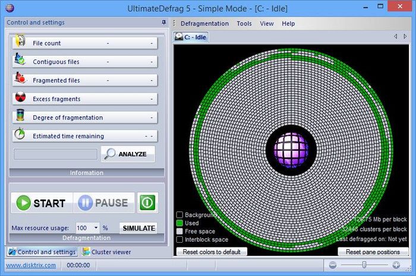Click the analysis progress bar field
Screen dimensions: 416x276
[55, 154]
